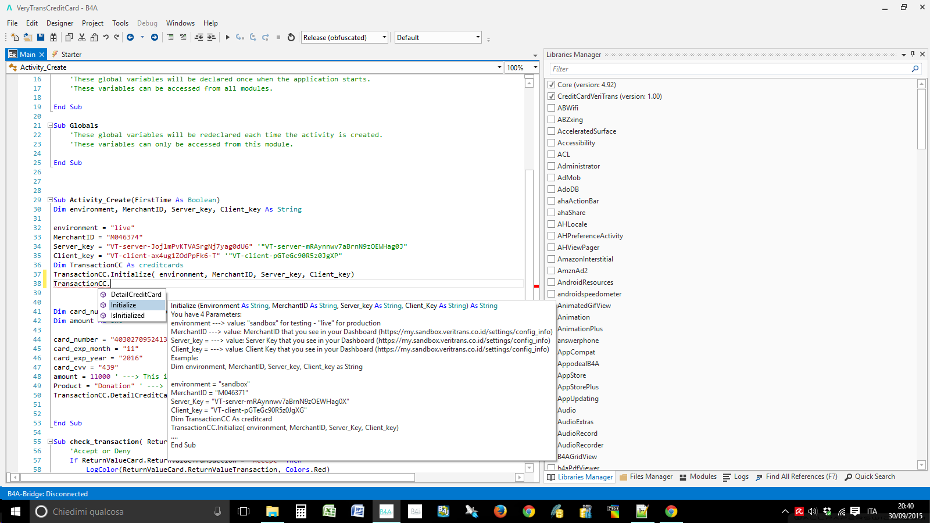Open the Release (obfuscated) build mode dropdown

(345, 37)
